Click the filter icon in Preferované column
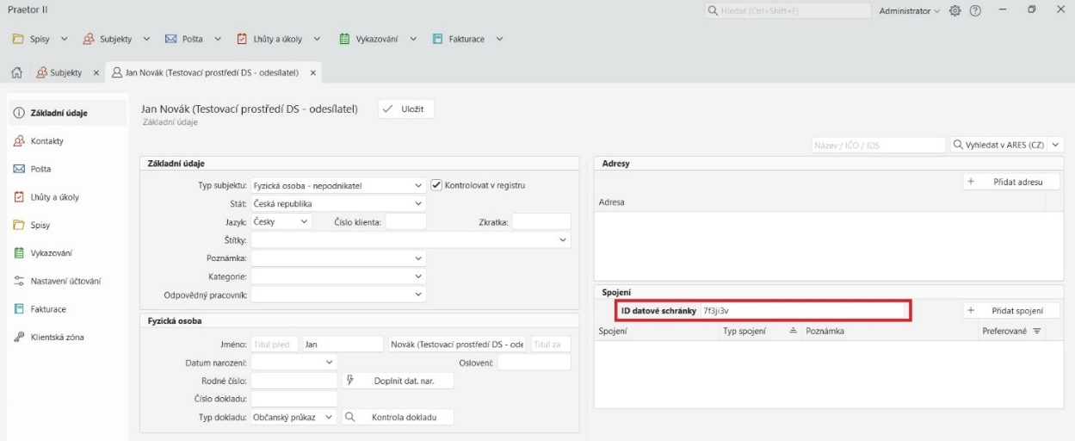This screenshot has width=1075, height=441. tap(1037, 332)
